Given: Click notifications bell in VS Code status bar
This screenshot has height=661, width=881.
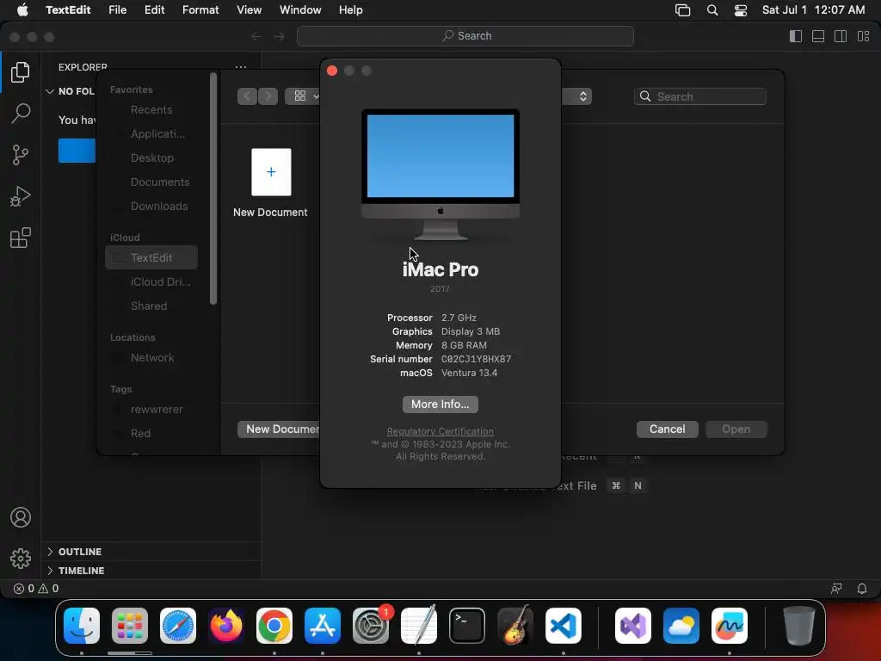Looking at the screenshot, I should click(861, 589).
